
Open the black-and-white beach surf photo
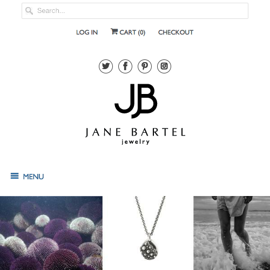(232, 233)
